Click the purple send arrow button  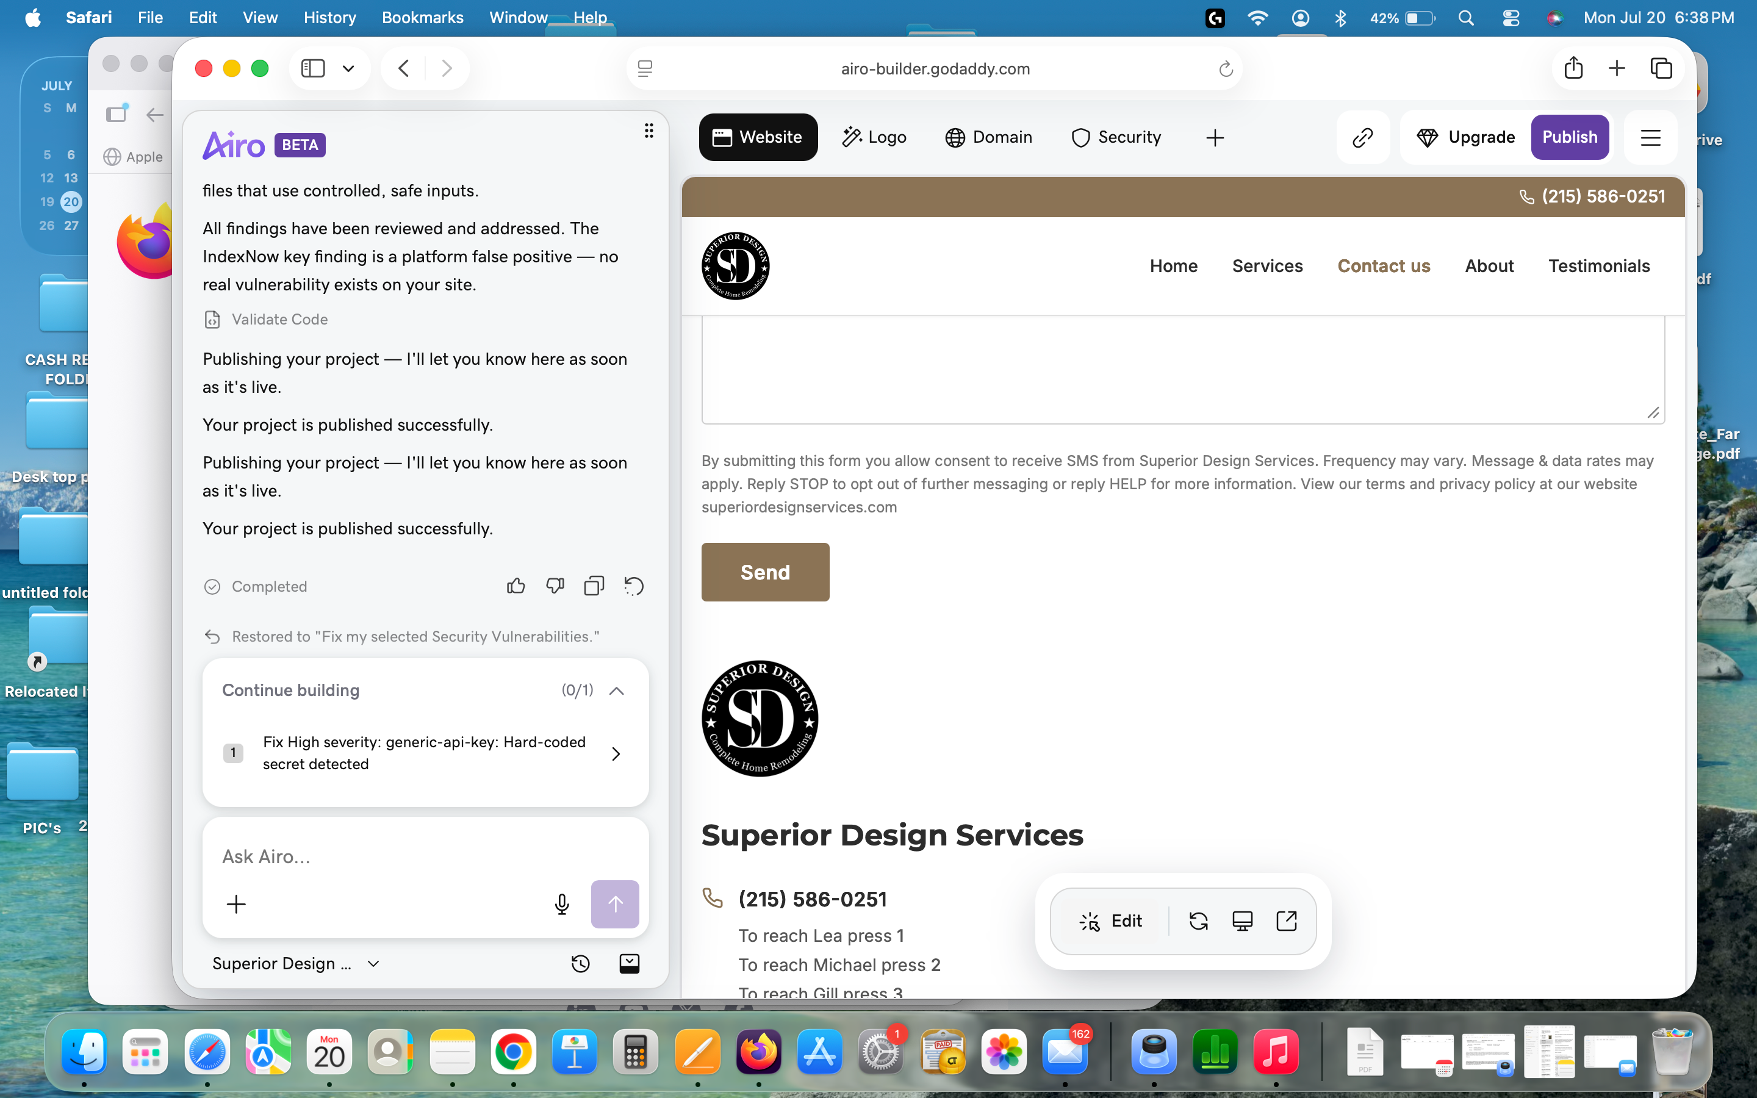tap(615, 904)
